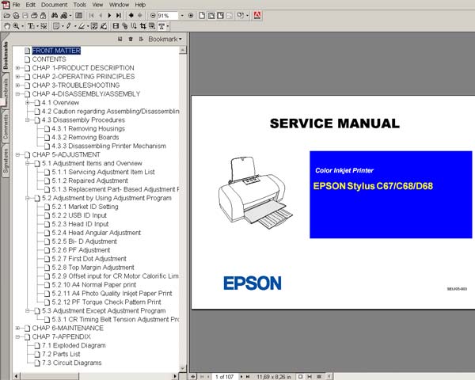Viewport: 475px width, 380px height.
Task: Expand CHAP 6-MAINTENANCE bookmark
Action: (x=17, y=329)
